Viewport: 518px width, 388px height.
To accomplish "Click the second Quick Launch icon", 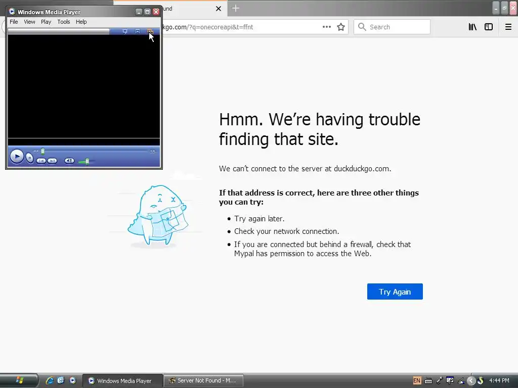I will point(61,380).
